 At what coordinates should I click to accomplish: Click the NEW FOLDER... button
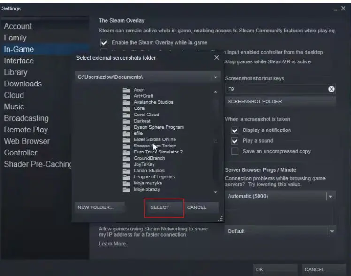99,207
